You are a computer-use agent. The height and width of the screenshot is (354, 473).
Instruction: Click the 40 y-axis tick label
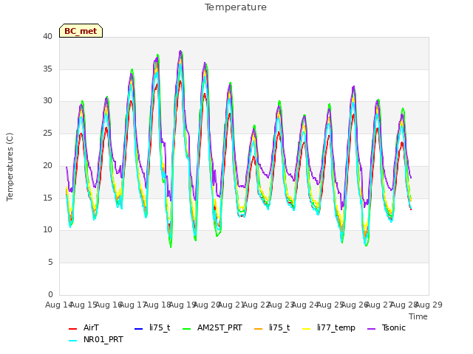[x=47, y=37]
